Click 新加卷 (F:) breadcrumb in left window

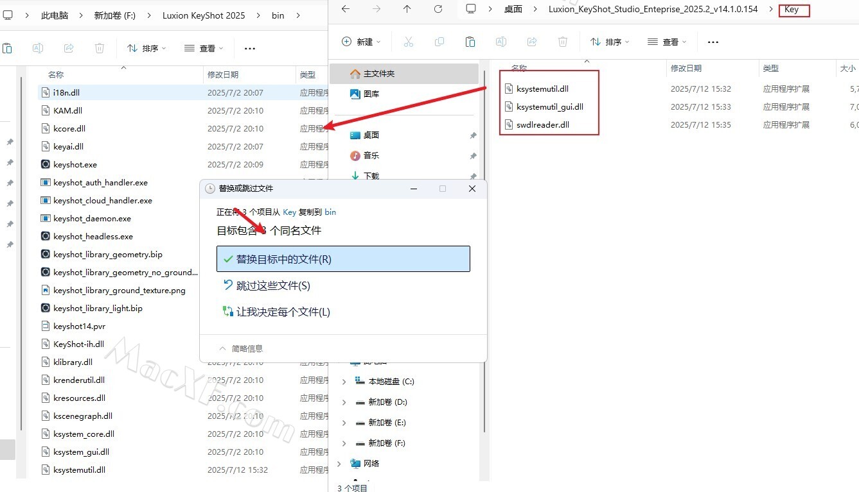(114, 15)
